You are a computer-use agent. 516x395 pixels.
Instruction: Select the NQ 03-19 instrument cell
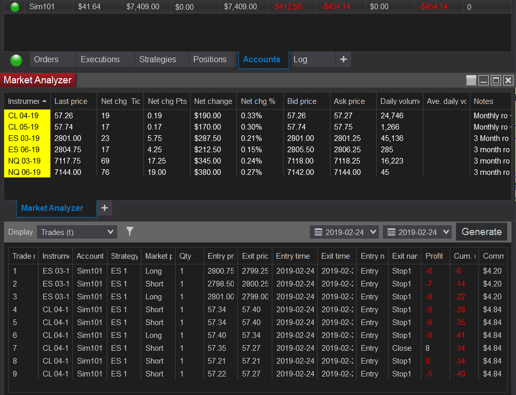[27, 161]
